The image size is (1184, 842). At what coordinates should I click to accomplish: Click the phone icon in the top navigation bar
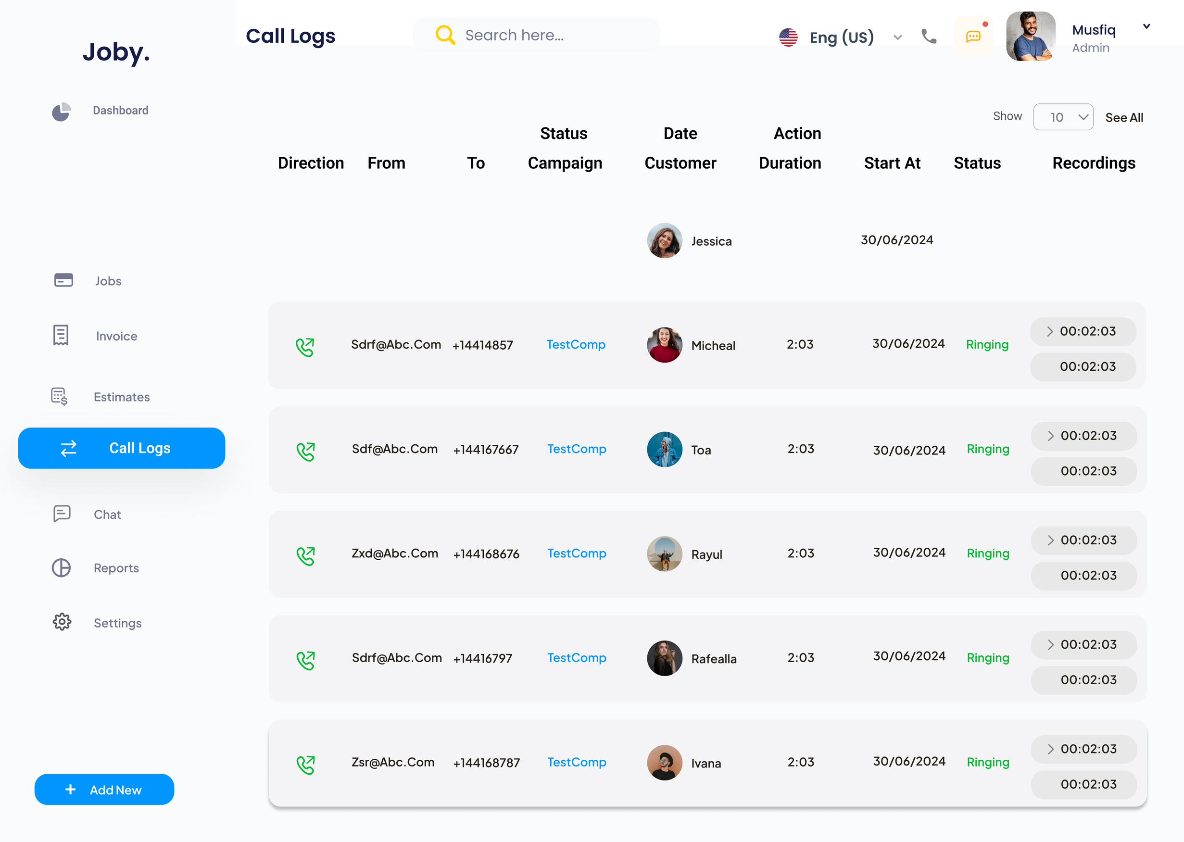(929, 37)
